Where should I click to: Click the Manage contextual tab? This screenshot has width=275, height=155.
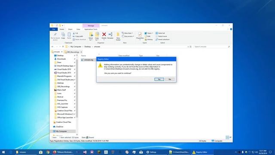coord(91,26)
